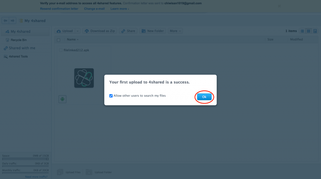
Task: Click the Share toolbar button
Action: click(128, 31)
